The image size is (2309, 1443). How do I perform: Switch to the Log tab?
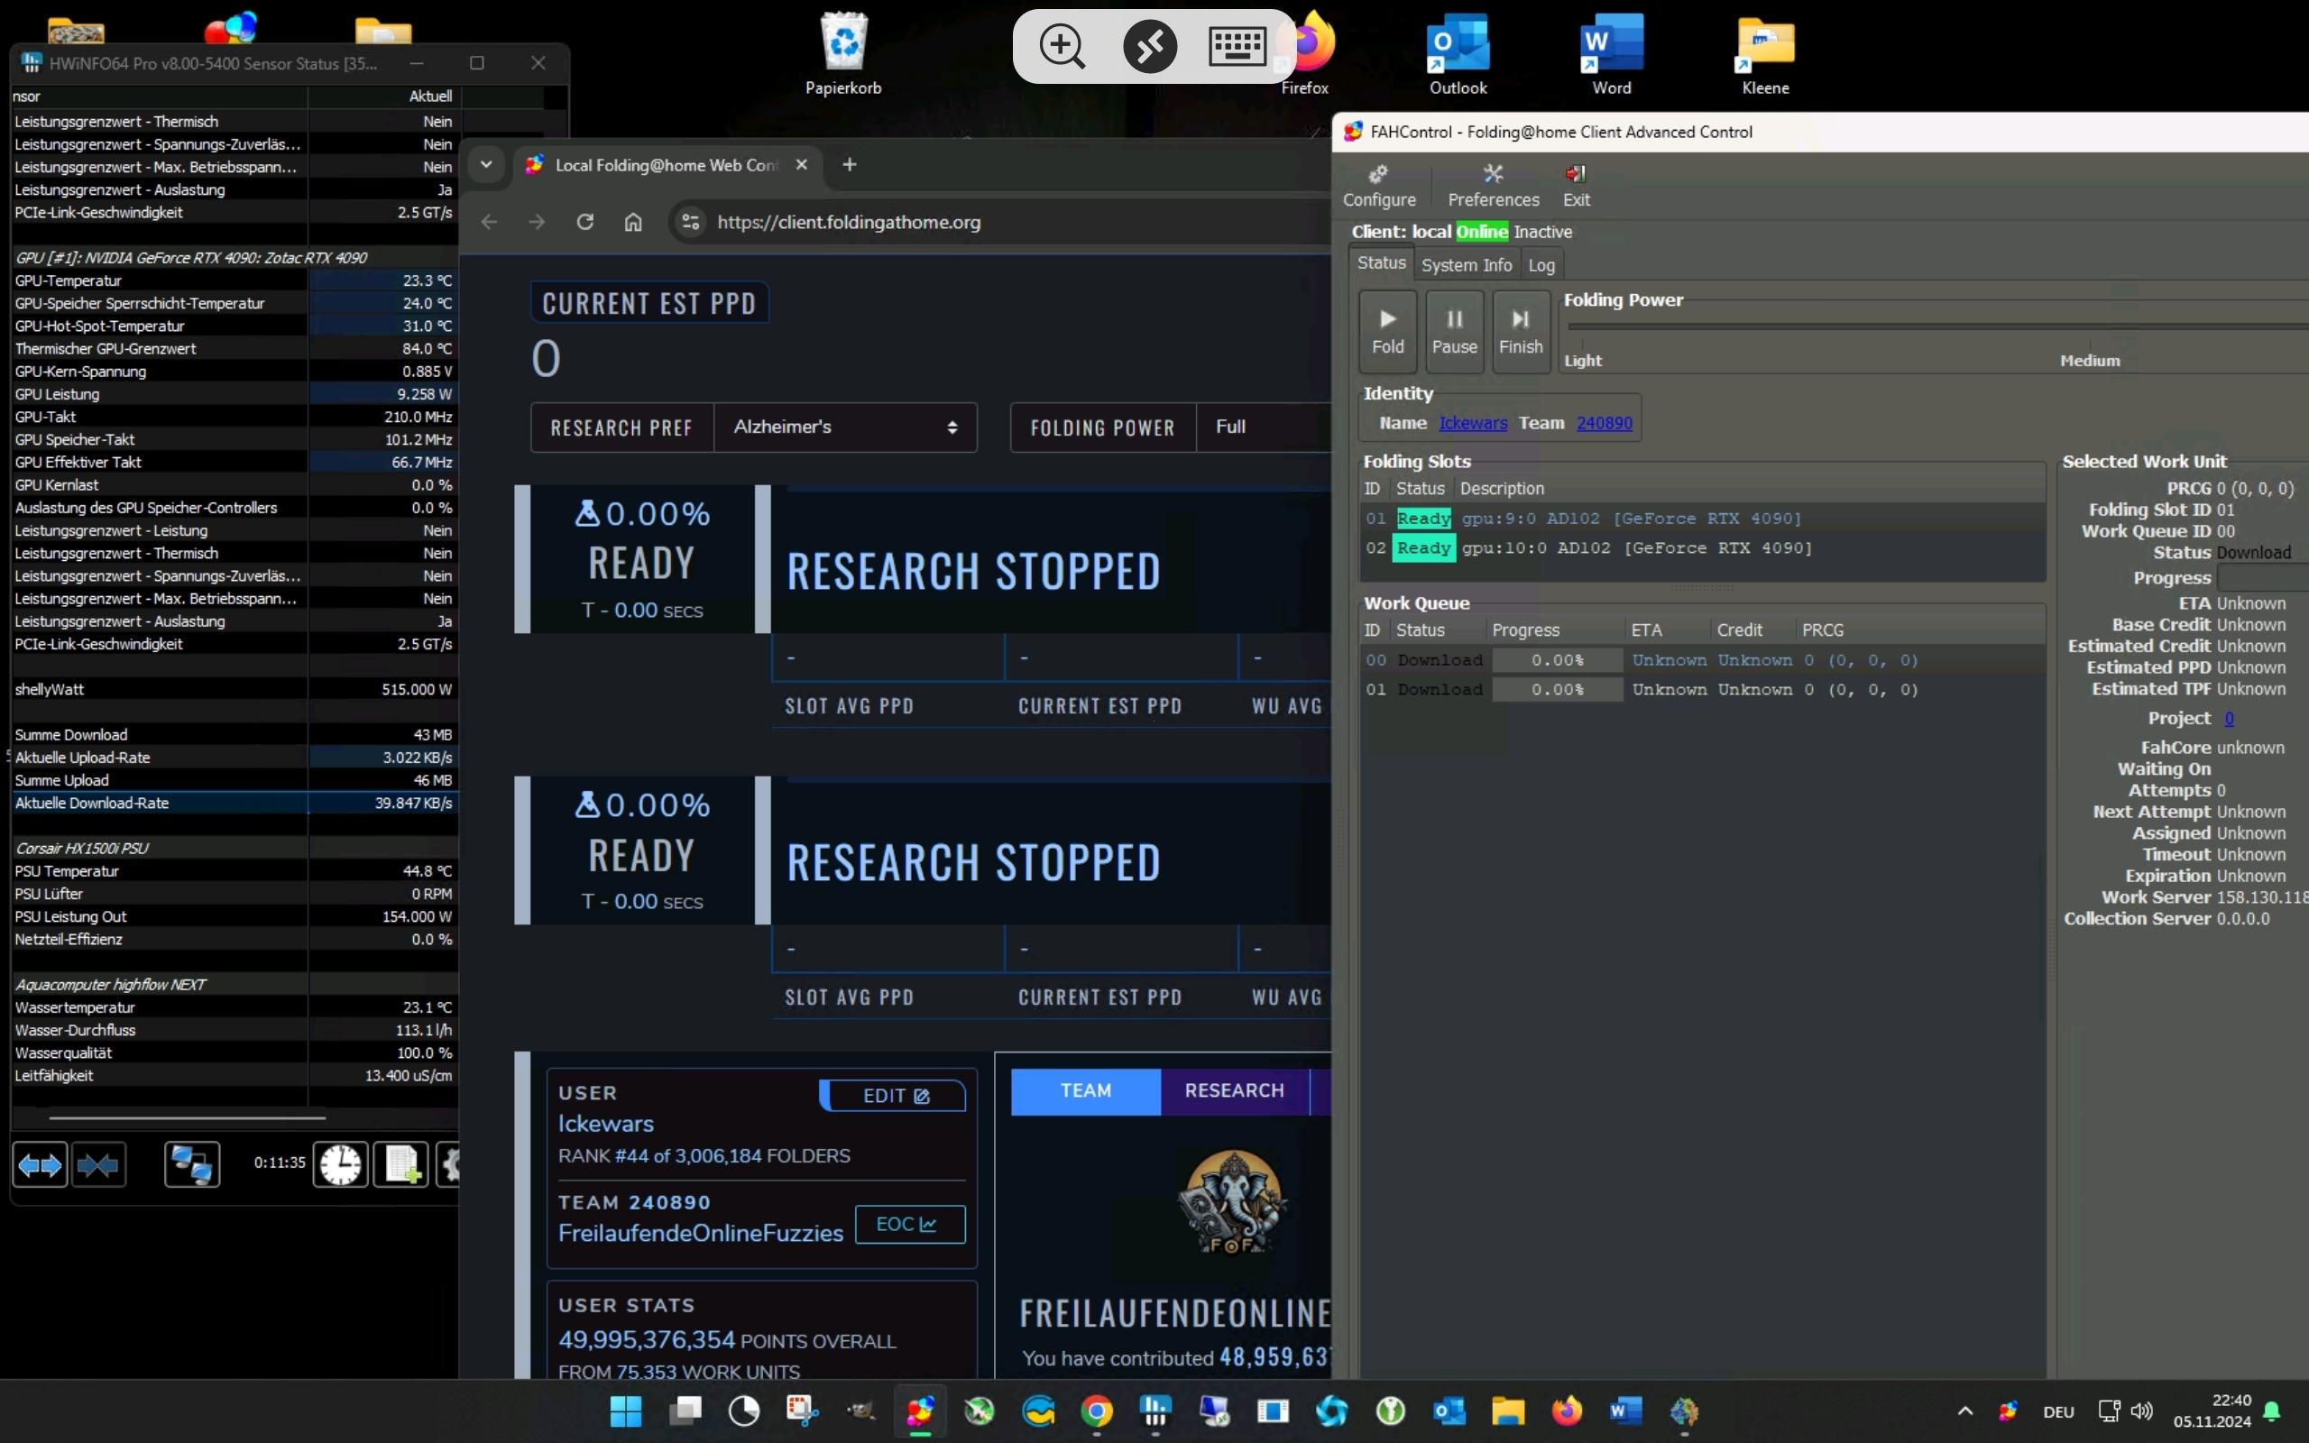[x=1540, y=265]
